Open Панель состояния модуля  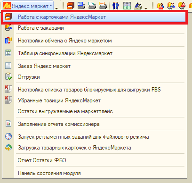94,173
